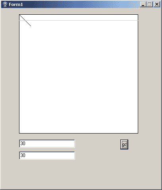Viewport: 162px width, 190px height.
Task: Click the free end of the diagonal line
Action: (x=31, y=26)
